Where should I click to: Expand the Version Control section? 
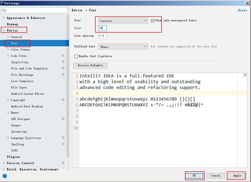click(x=4, y=163)
